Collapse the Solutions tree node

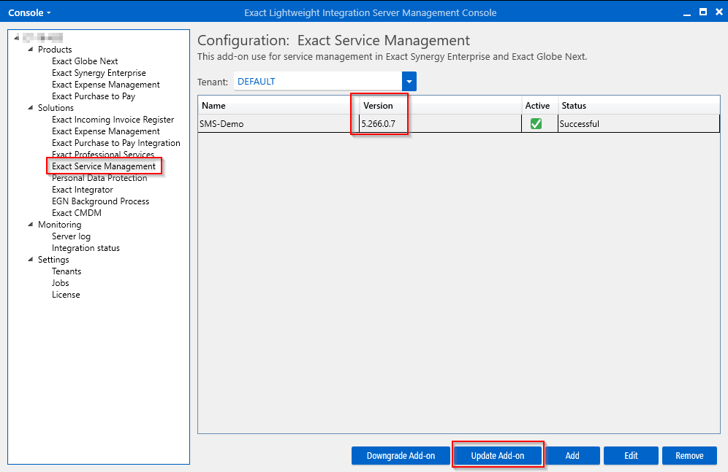(31, 107)
